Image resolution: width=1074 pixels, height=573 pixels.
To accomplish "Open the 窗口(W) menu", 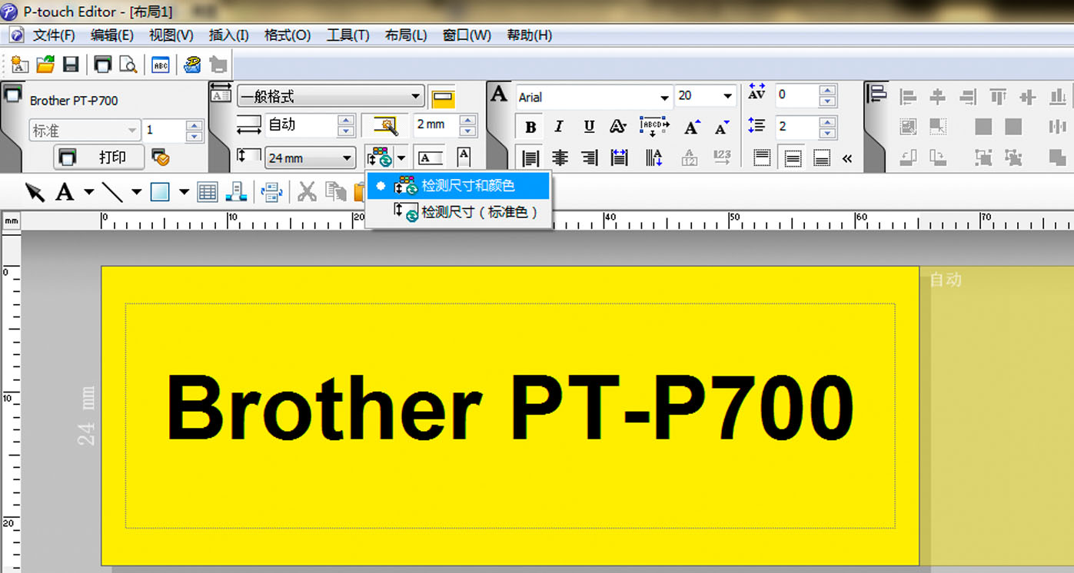I will point(467,35).
